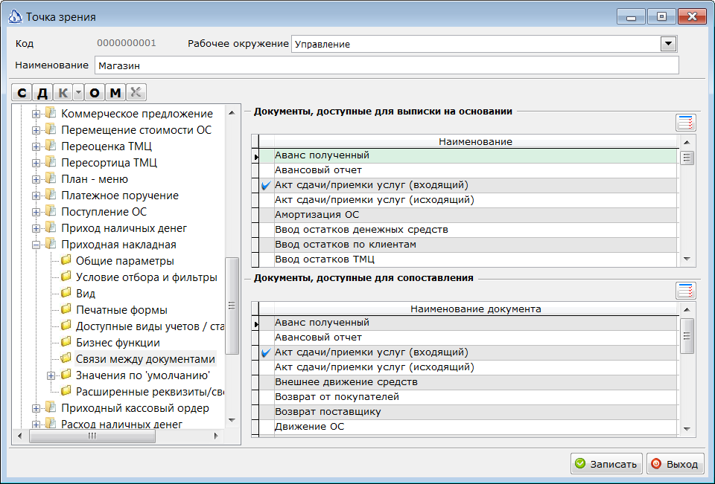
Task: Click folder icon of Коммерческое предложение
Action: (x=51, y=113)
